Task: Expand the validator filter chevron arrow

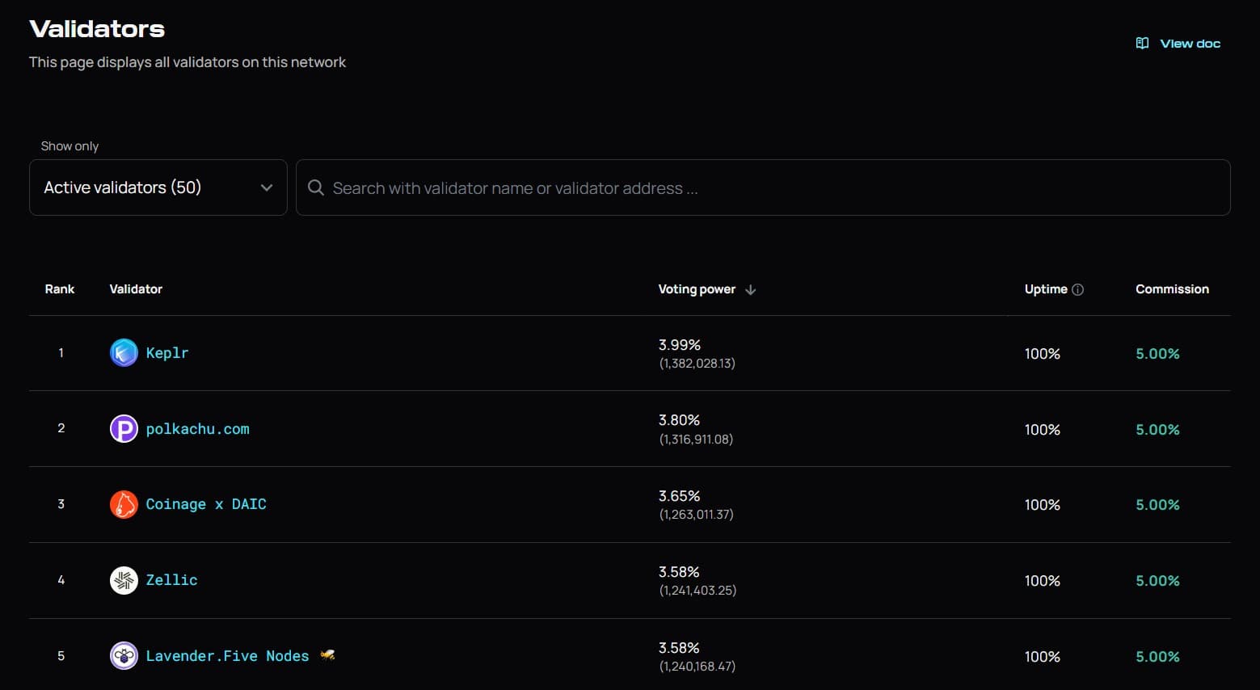Action: coord(267,187)
